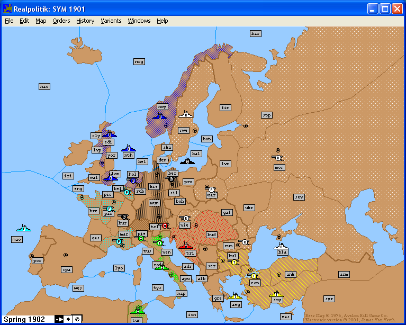This screenshot has width=406, height=325.
Task: Open the Edit menu
Action: pos(24,21)
